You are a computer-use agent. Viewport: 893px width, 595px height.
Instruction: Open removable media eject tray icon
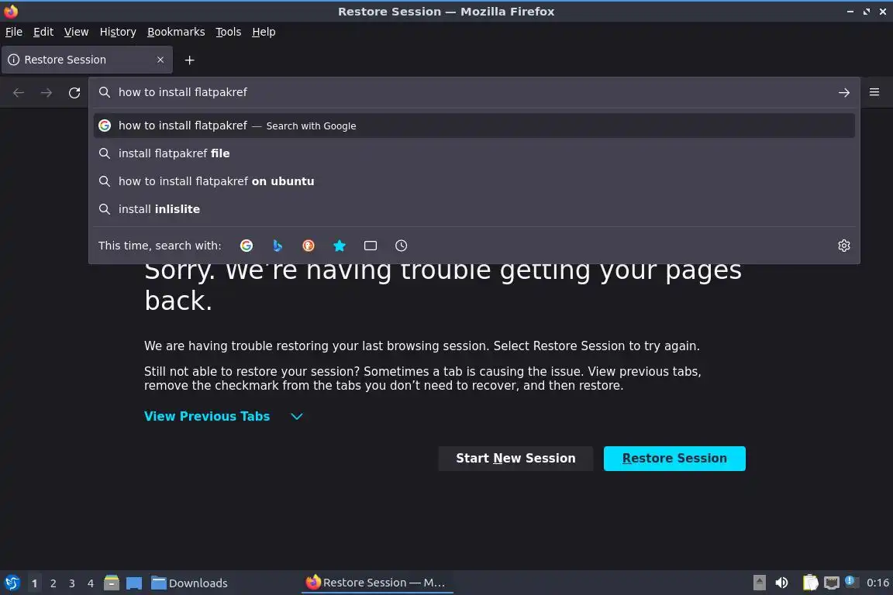click(x=759, y=583)
